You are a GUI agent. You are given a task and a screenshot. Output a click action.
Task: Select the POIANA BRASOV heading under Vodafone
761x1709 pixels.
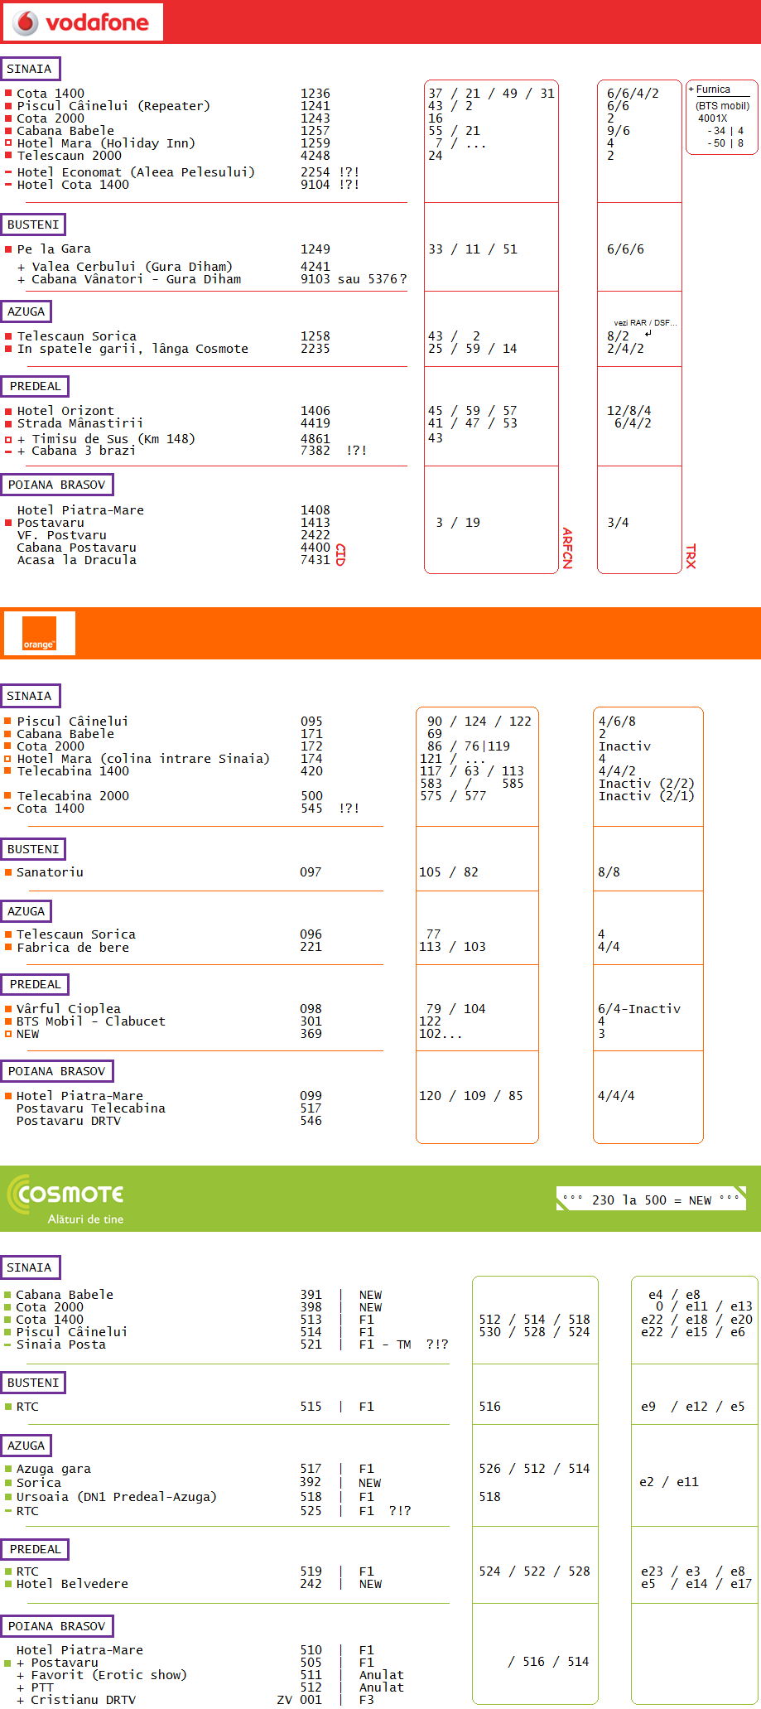pos(57,485)
